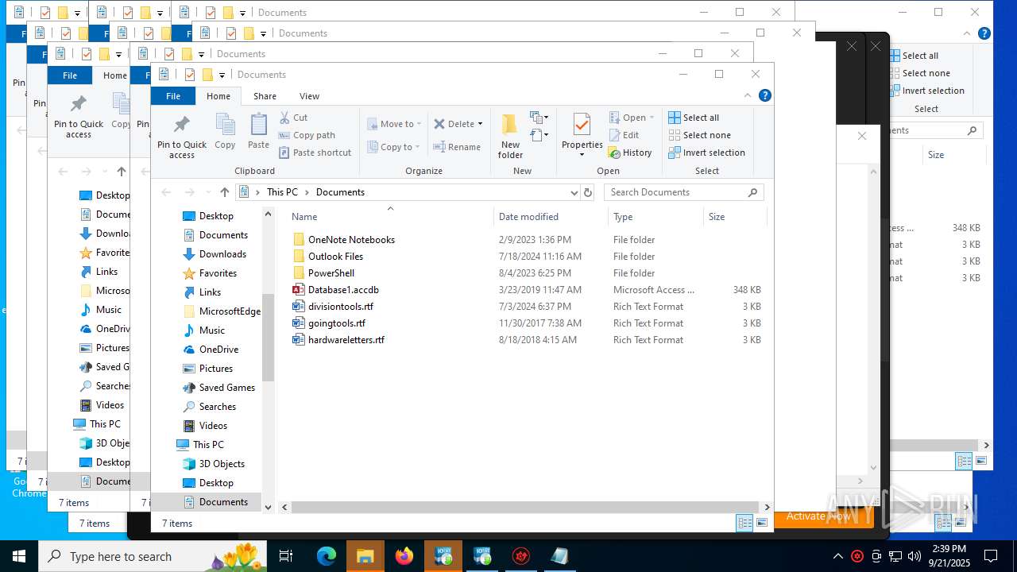The width and height of the screenshot is (1017, 572).
Task: Switch to the Share ribbon tab
Action: 265,96
